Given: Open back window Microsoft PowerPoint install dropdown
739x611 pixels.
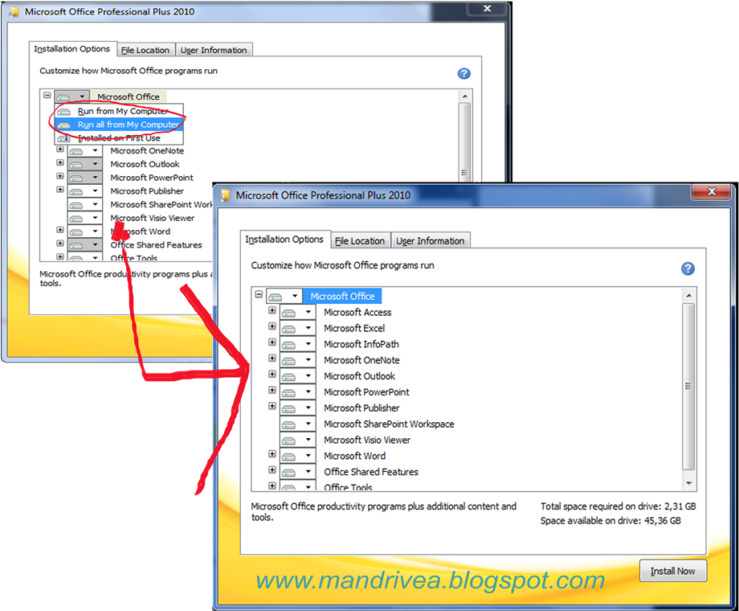Looking at the screenshot, I should 85,178.
